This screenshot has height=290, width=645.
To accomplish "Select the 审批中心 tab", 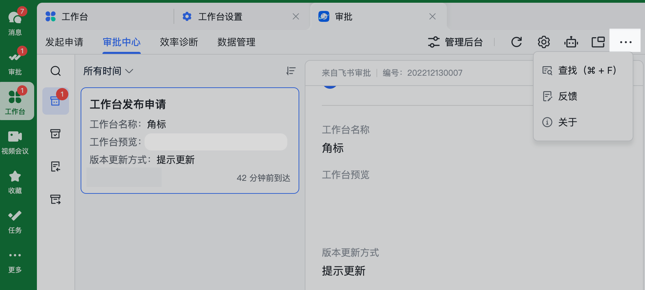I will tap(122, 42).
